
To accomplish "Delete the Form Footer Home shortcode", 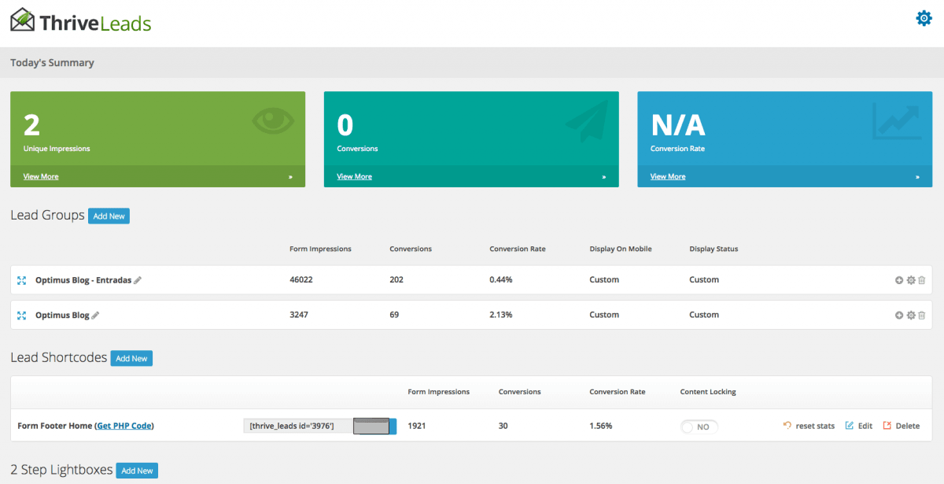I will coord(902,426).
